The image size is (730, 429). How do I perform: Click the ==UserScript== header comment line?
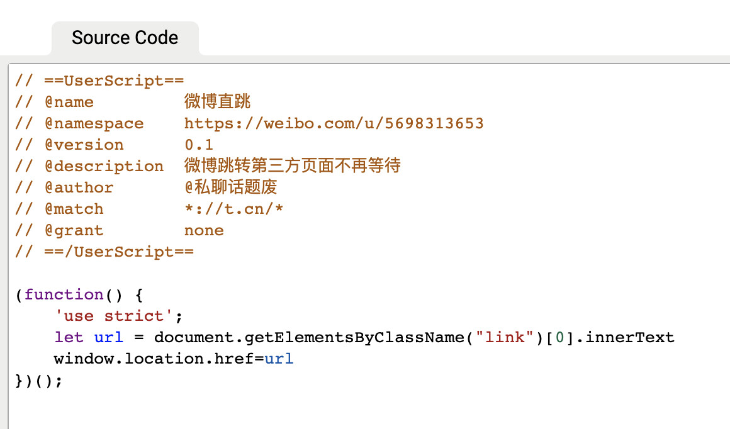pyautogui.click(x=99, y=81)
